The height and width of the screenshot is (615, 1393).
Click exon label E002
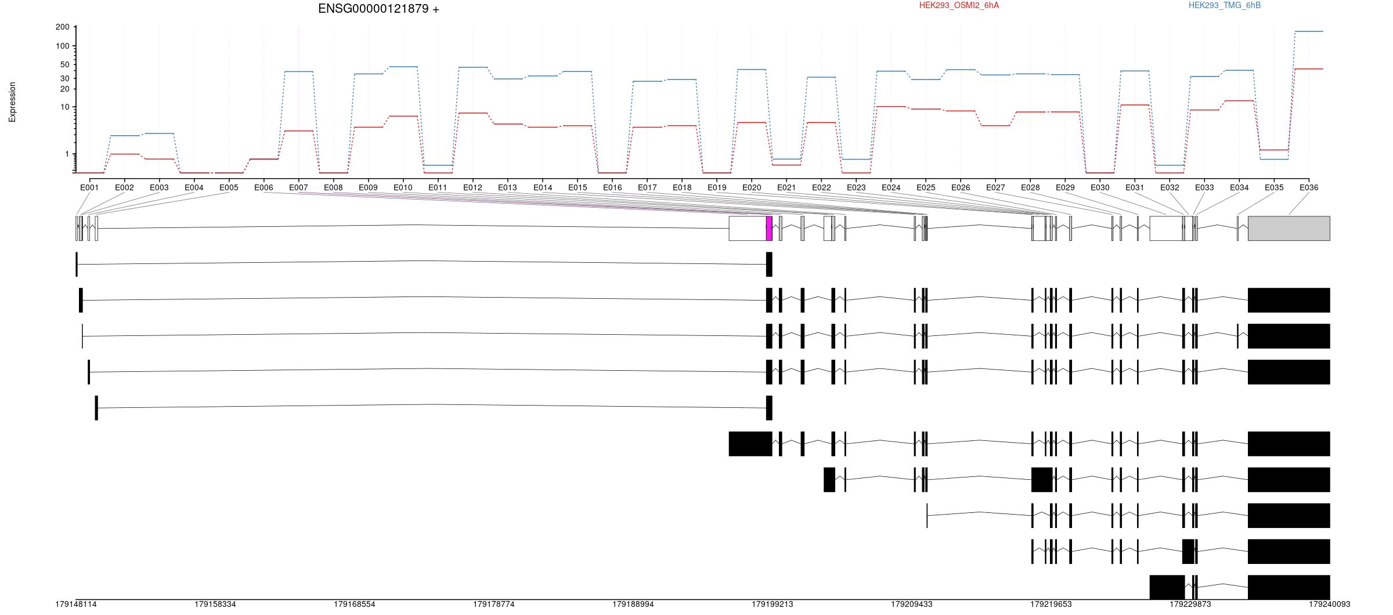124,187
